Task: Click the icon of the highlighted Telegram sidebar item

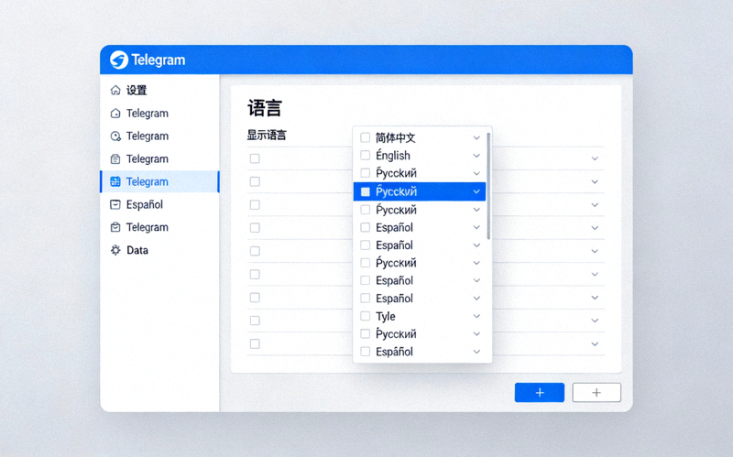Action: 115,182
